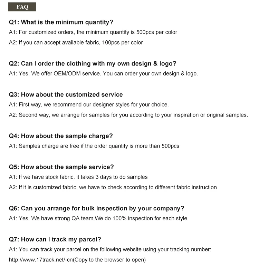Click the strong QA team answer
Screen dimensions: 259x270
[x=98, y=218]
